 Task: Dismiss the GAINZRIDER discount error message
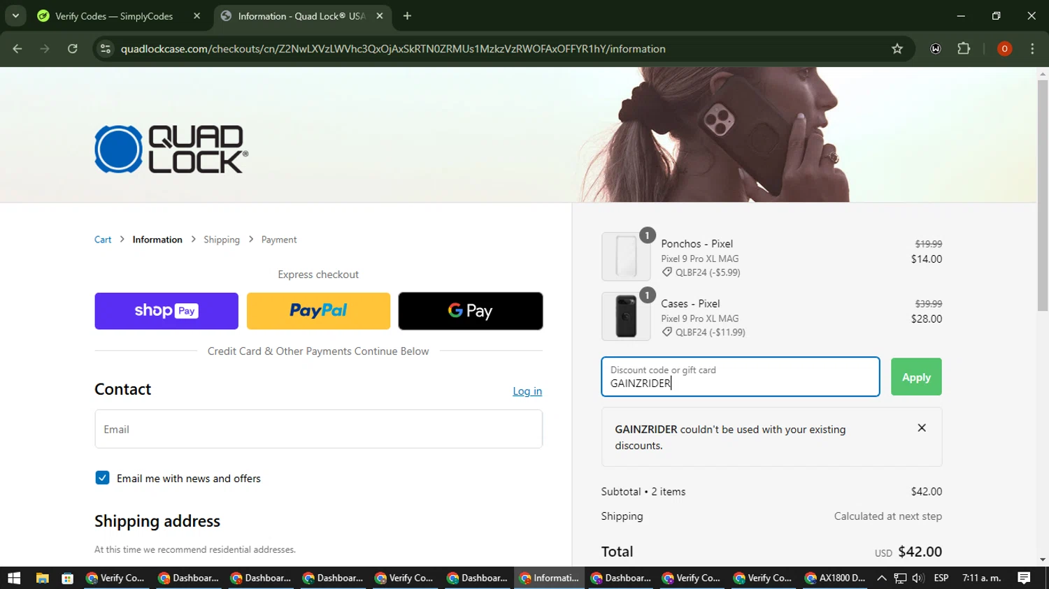922,428
